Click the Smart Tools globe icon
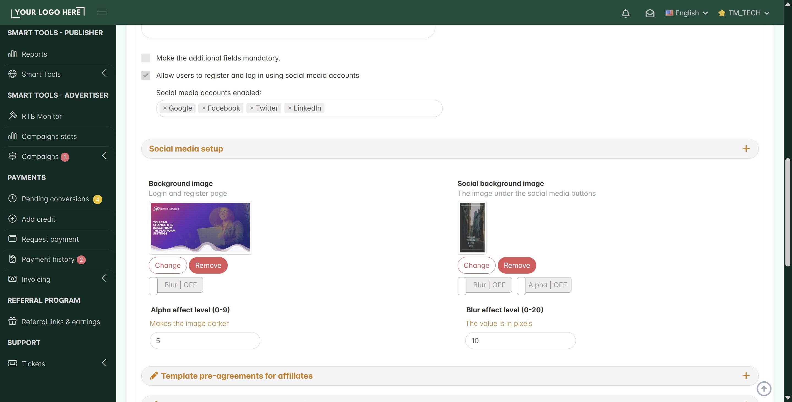 pyautogui.click(x=12, y=74)
